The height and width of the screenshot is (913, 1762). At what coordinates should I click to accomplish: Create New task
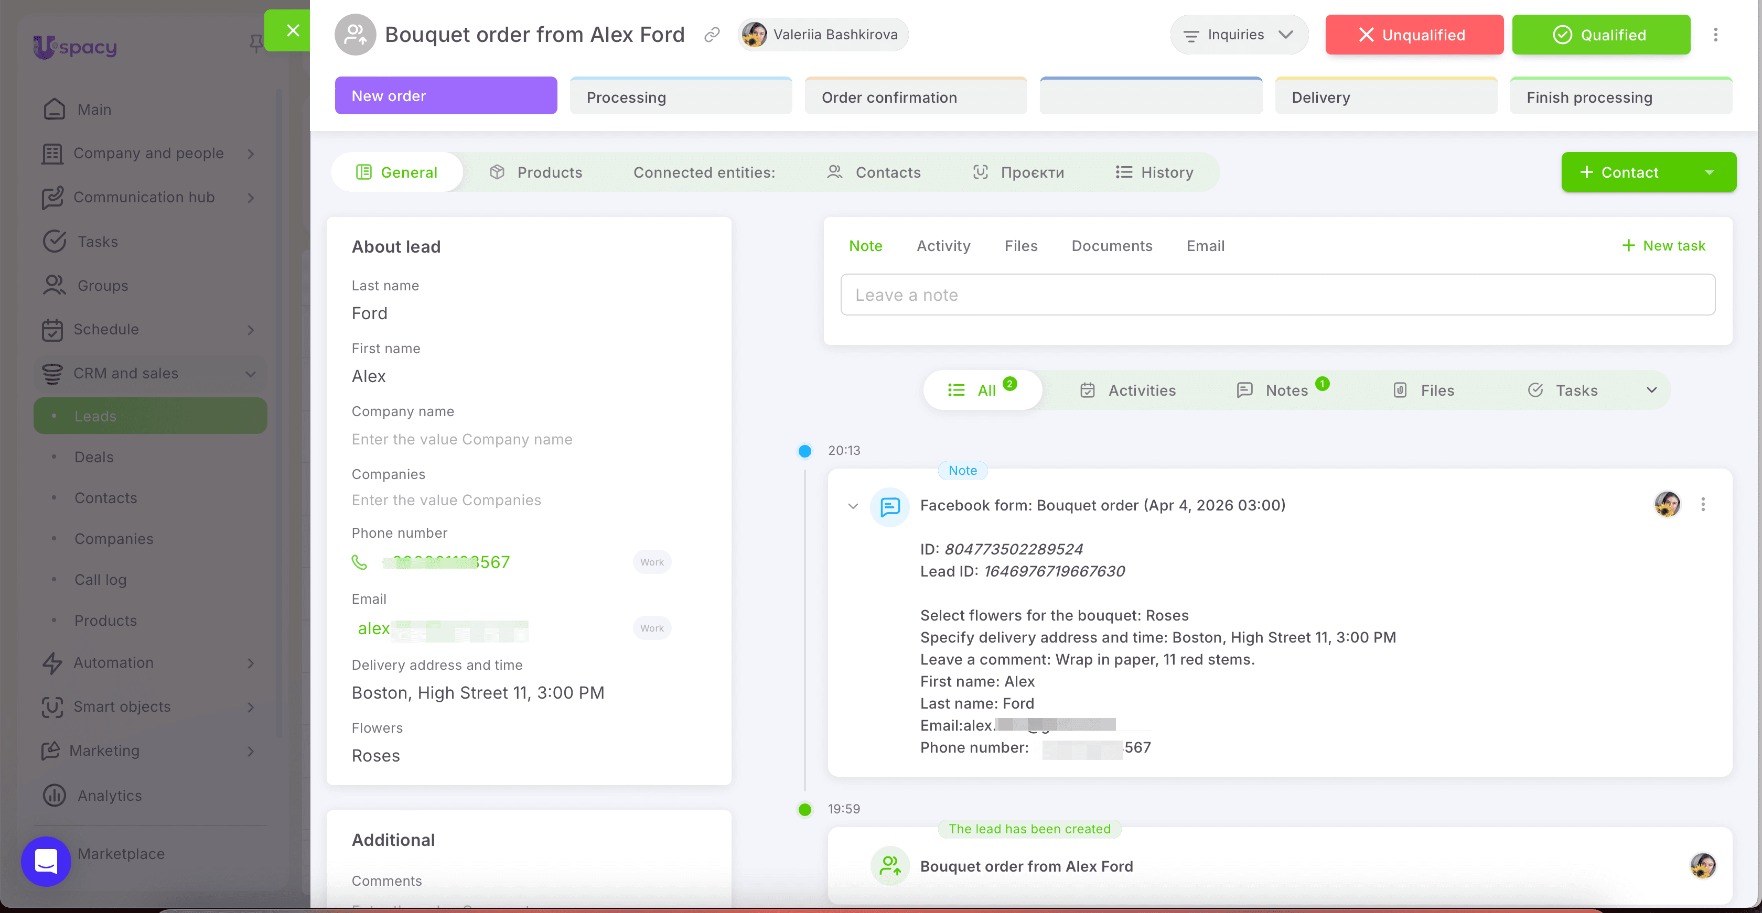coord(1663,245)
